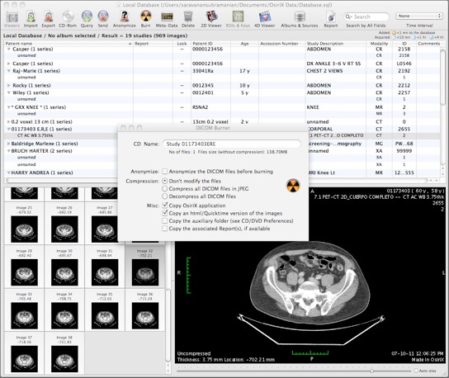Select Don't modify the files option

[x=164, y=181]
